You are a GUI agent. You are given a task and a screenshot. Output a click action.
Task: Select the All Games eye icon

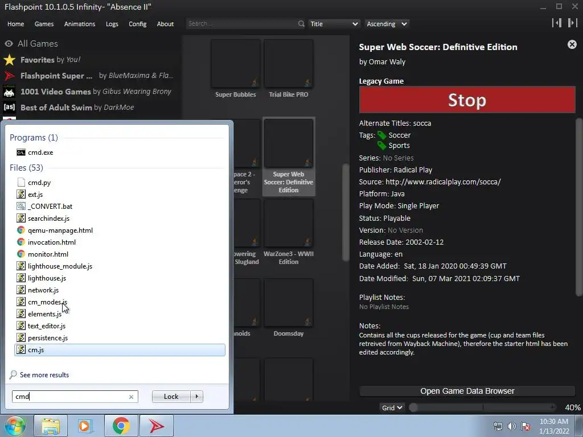(9, 43)
